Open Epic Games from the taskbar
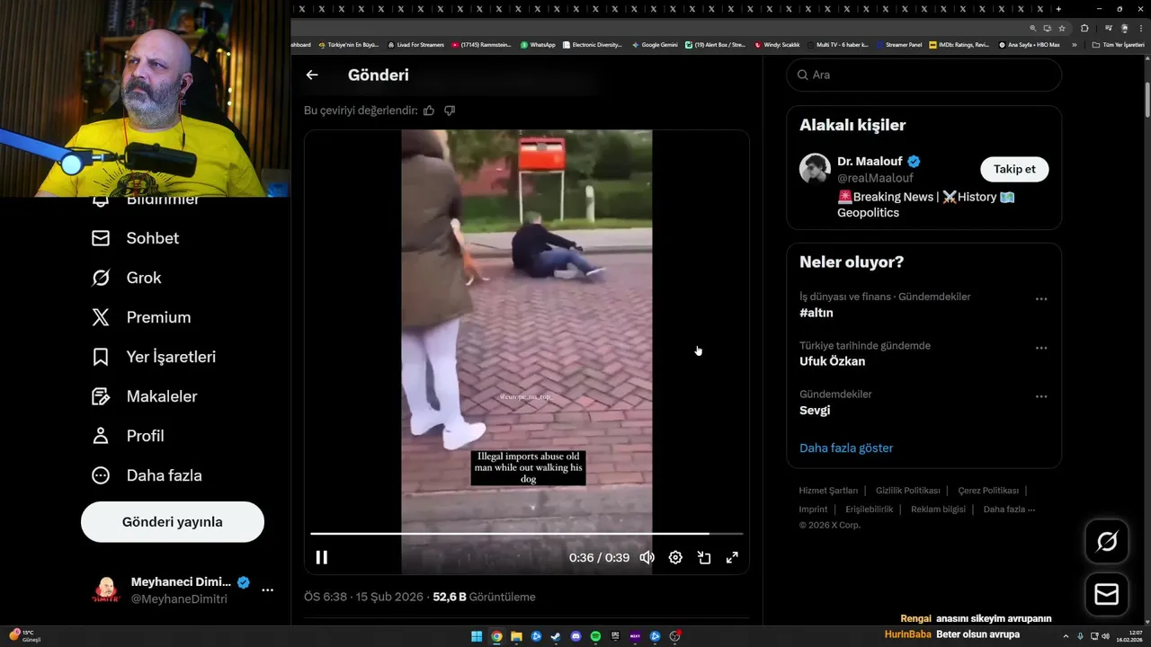 click(615, 636)
